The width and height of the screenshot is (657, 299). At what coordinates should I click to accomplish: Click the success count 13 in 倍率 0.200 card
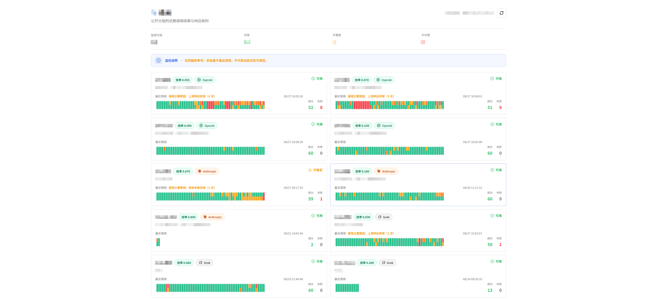click(490, 290)
